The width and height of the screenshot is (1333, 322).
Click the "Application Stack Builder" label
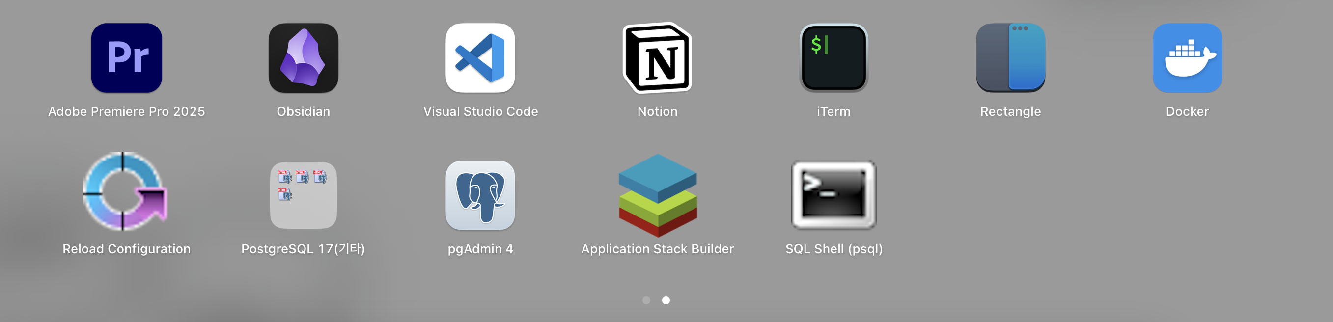coord(657,249)
